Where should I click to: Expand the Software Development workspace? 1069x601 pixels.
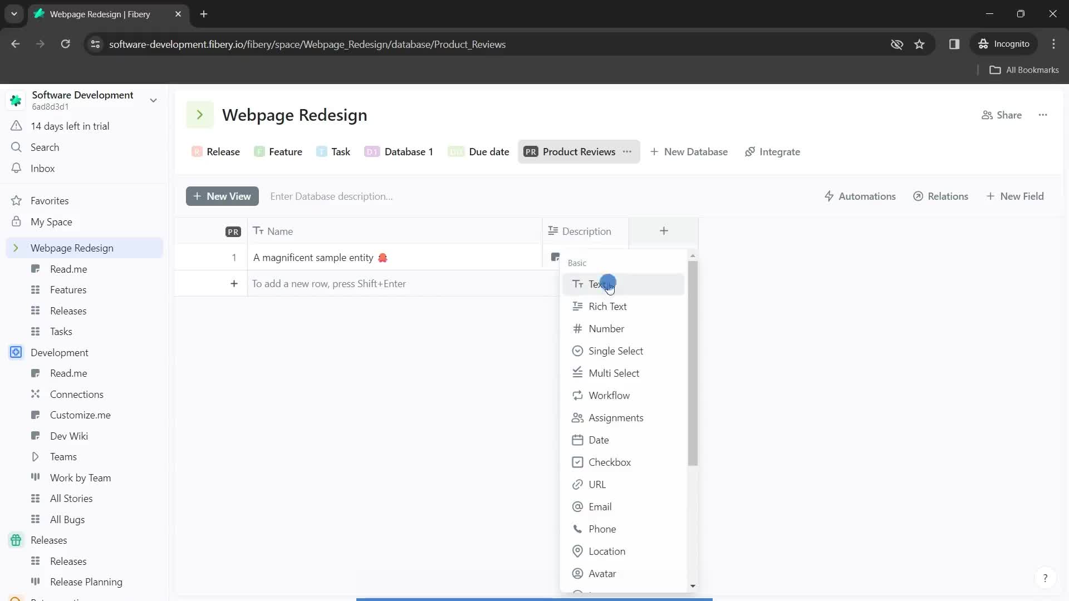click(154, 101)
